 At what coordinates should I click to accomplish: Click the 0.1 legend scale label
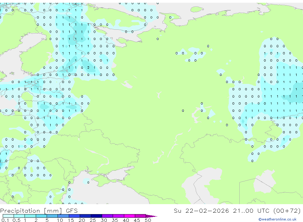5,220
